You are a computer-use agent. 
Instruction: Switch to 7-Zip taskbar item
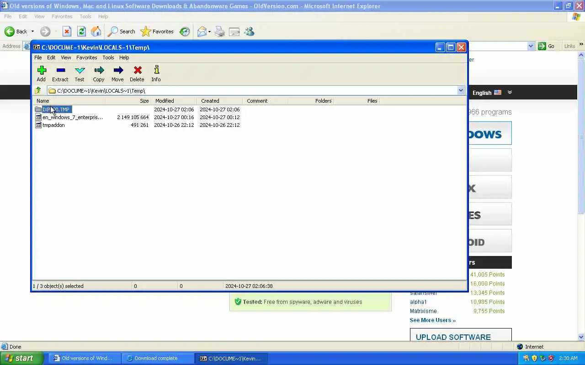pos(231,358)
